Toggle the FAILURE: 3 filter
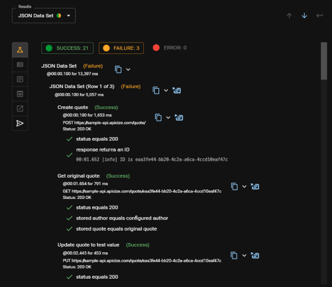The width and height of the screenshot is (332, 287). 121,48
